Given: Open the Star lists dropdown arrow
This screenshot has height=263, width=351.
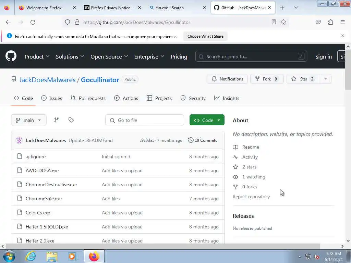Looking at the screenshot, I should pos(326,79).
